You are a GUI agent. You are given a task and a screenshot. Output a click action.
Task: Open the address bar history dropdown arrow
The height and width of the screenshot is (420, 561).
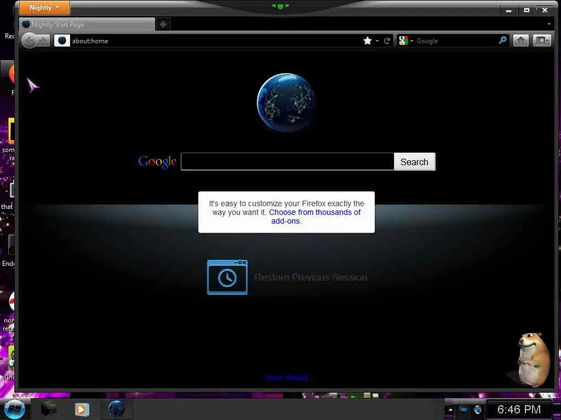coord(377,41)
